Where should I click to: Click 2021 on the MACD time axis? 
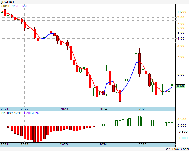tap(4, 144)
